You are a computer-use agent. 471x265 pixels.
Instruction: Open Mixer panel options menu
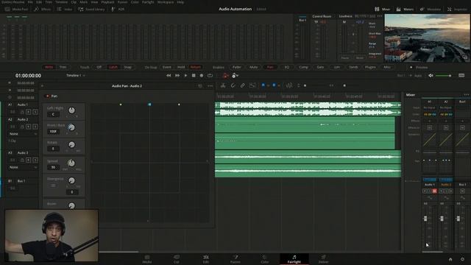466,95
